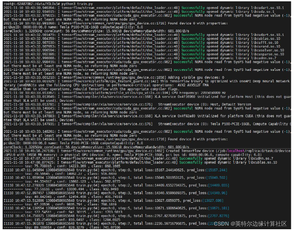Select the pred_loss value '[2767.8276]'

pyautogui.click(x=219, y=216)
